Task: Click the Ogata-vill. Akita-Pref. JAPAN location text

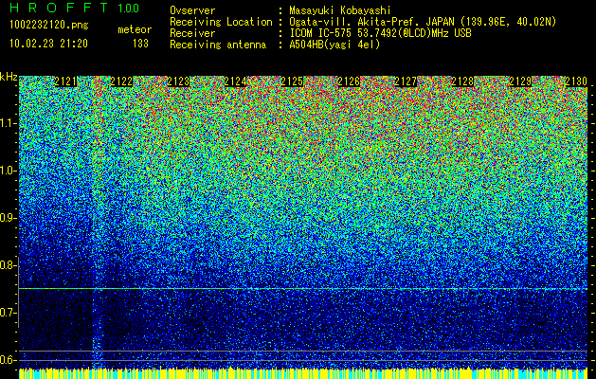Action: [423, 22]
